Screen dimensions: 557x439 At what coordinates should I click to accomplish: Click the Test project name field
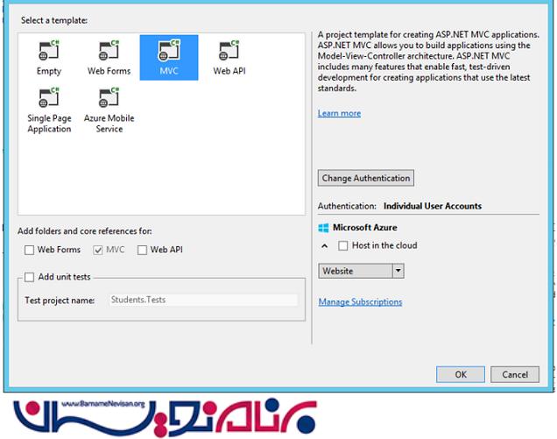(203, 300)
